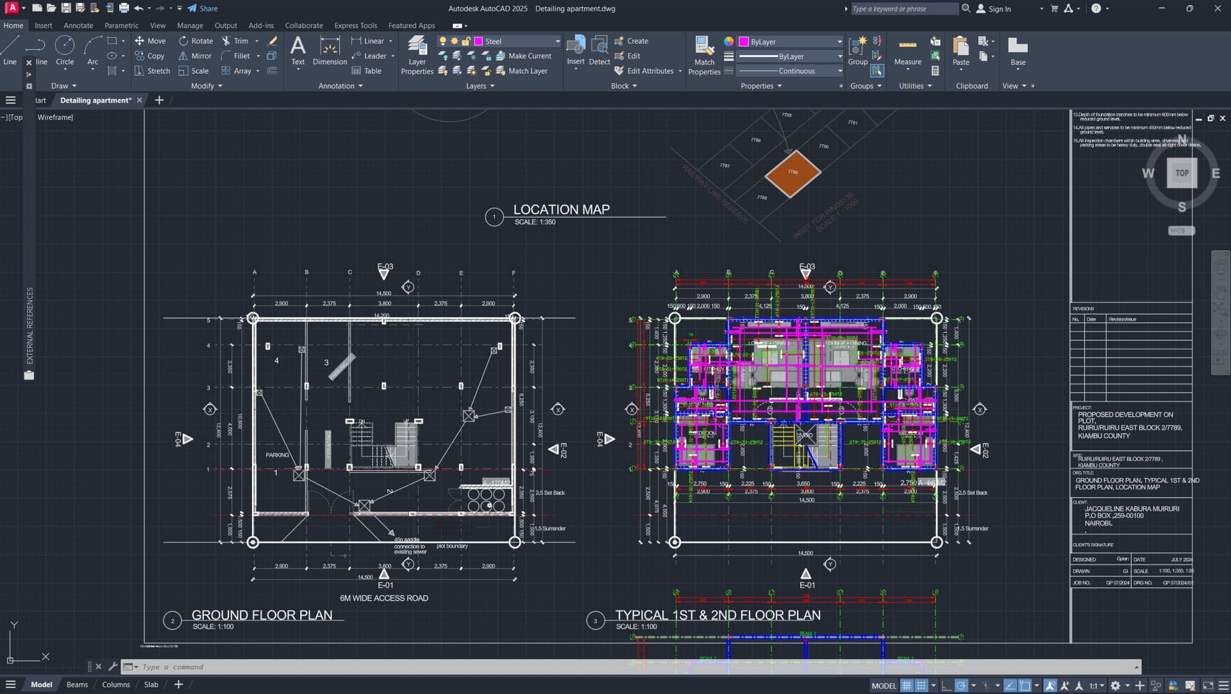Click the Match Properties tool
1231x694 pixels.
click(x=704, y=55)
